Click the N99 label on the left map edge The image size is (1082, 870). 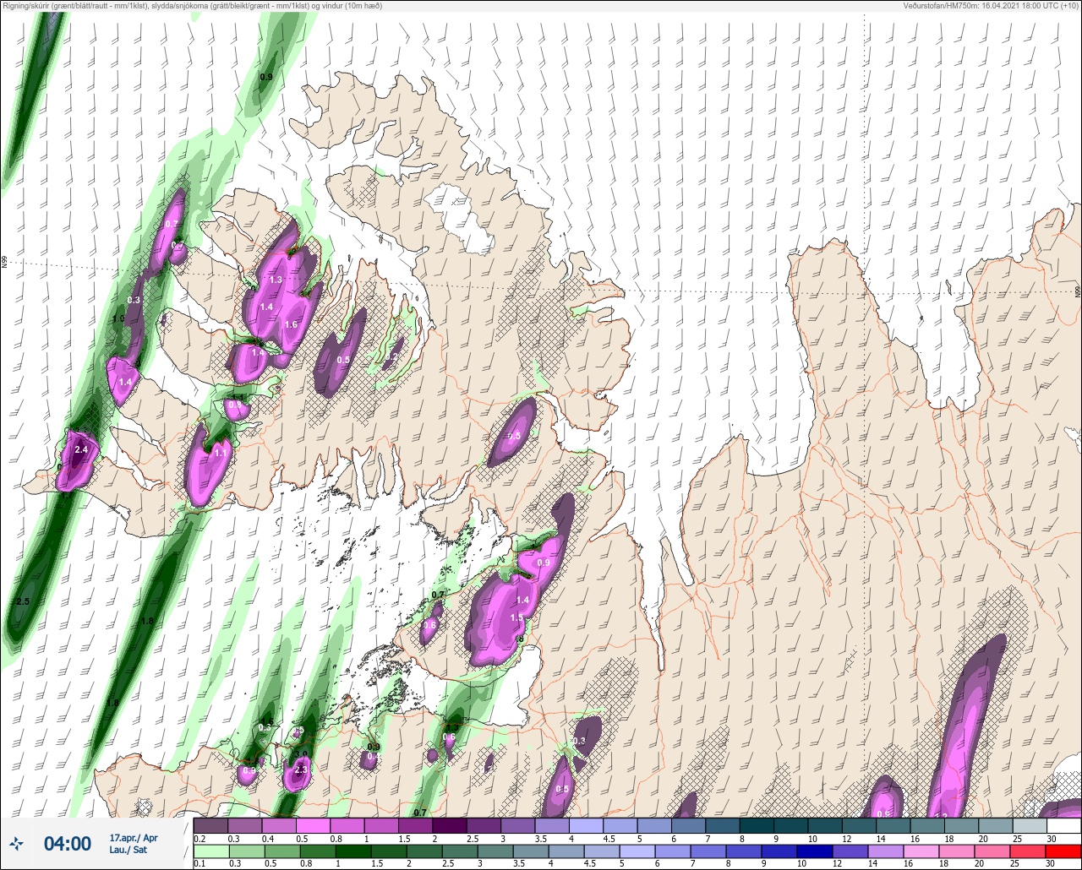tap(4, 263)
